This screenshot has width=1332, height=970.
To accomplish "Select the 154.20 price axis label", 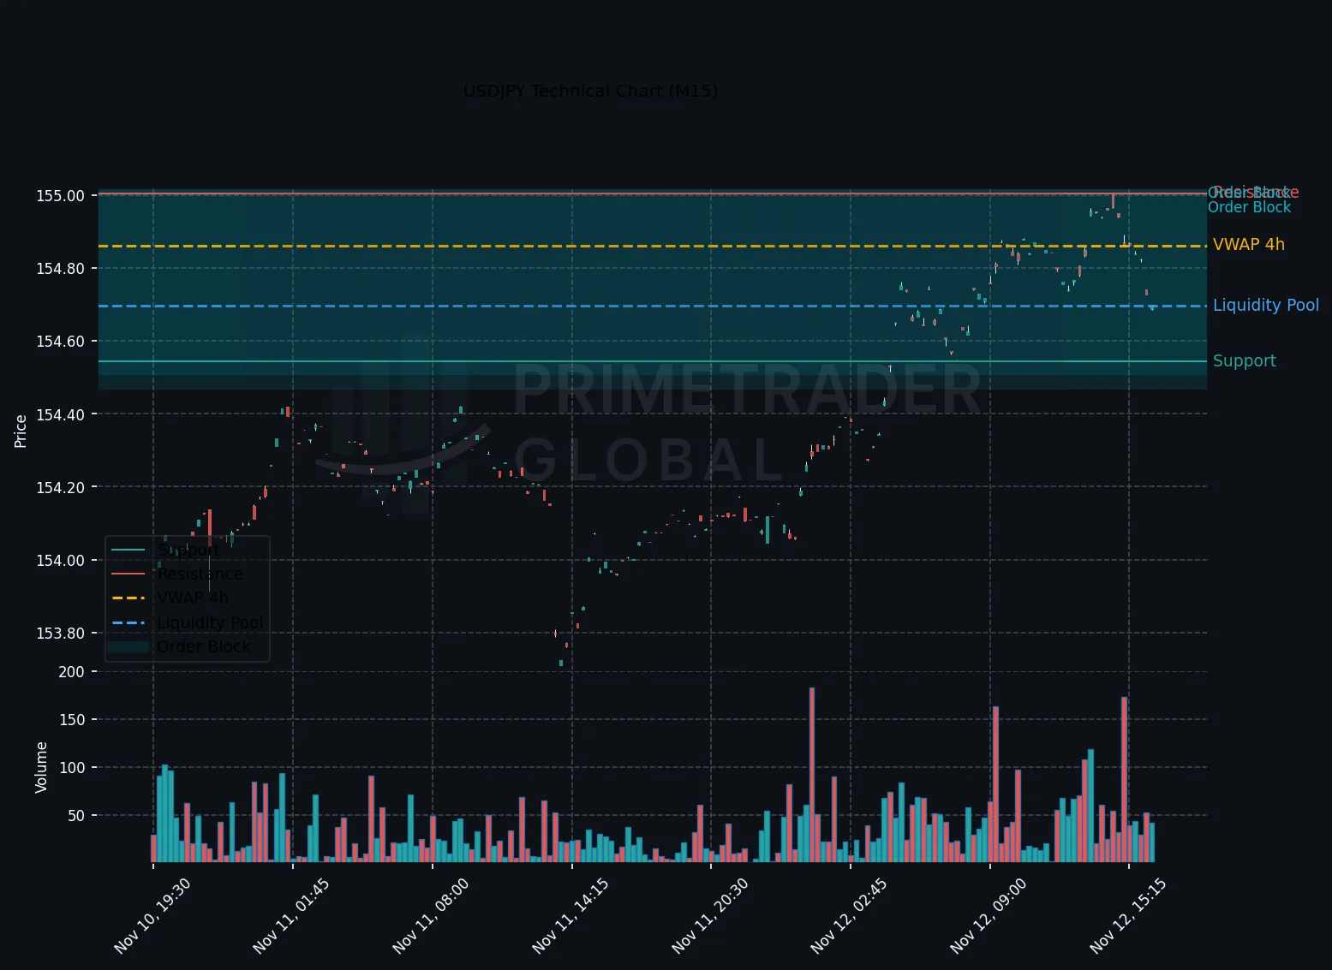I will (x=60, y=488).
